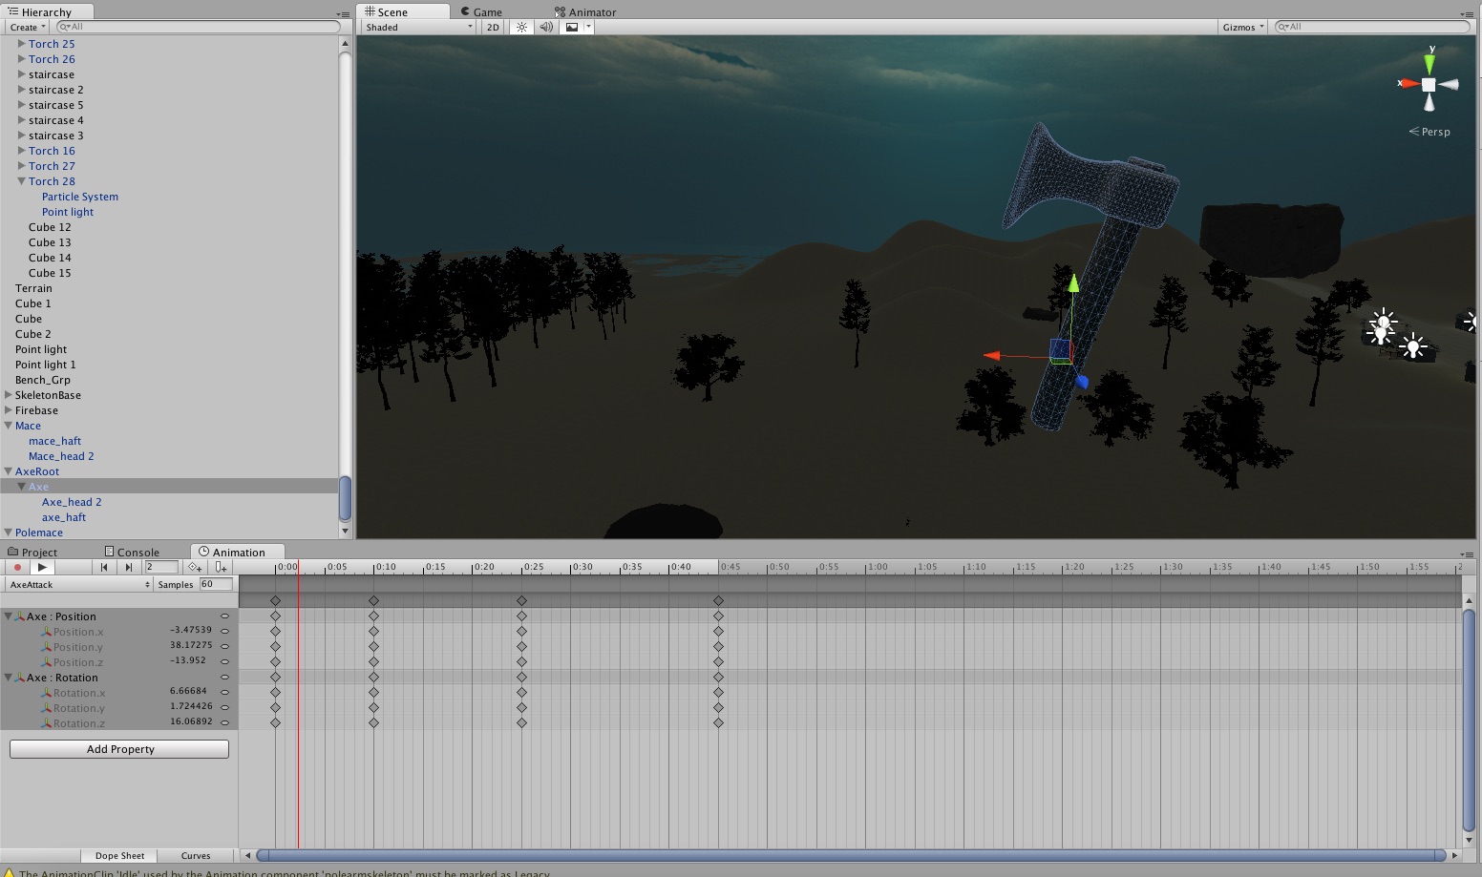Viewport: 1482px width, 877px height.
Task: Toggle scene audio speaker icon
Action: pos(546,27)
